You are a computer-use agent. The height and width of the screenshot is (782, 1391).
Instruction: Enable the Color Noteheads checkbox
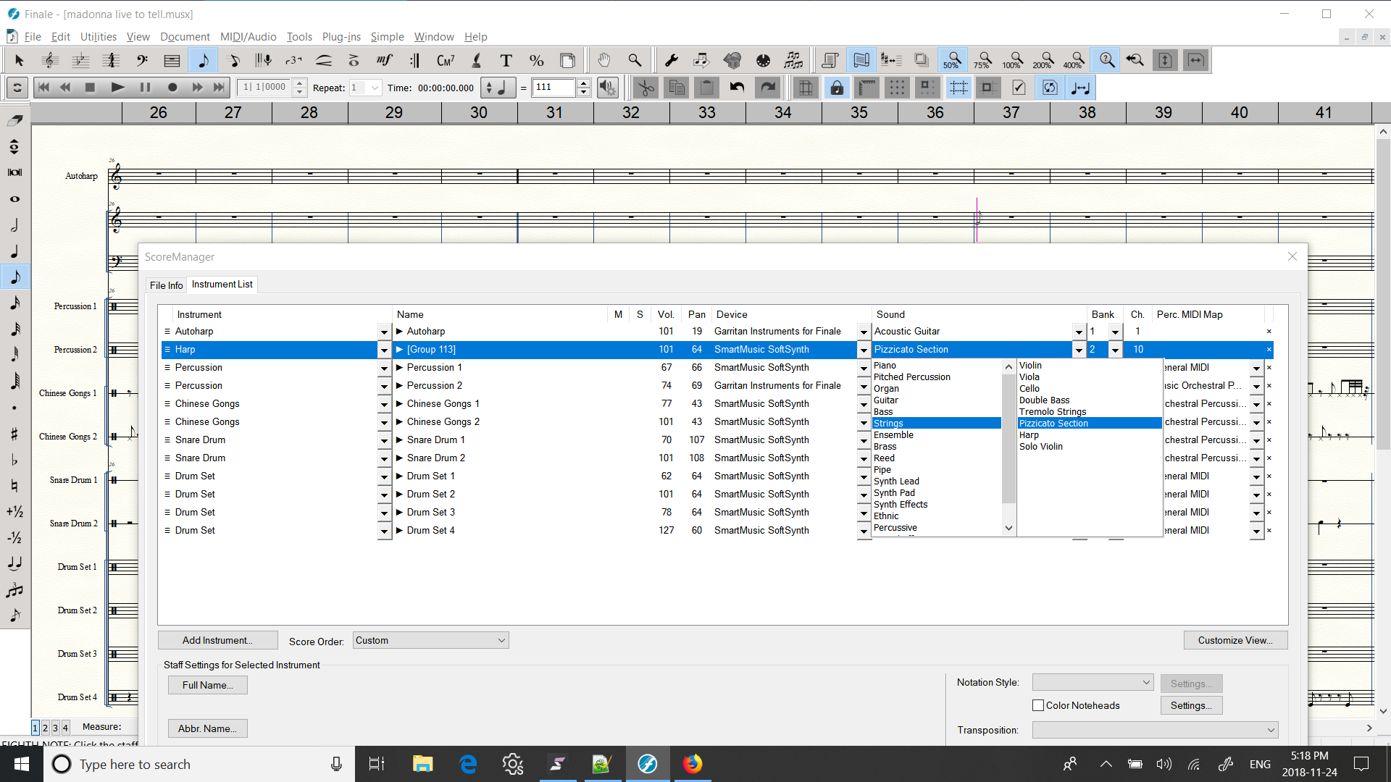click(1038, 705)
